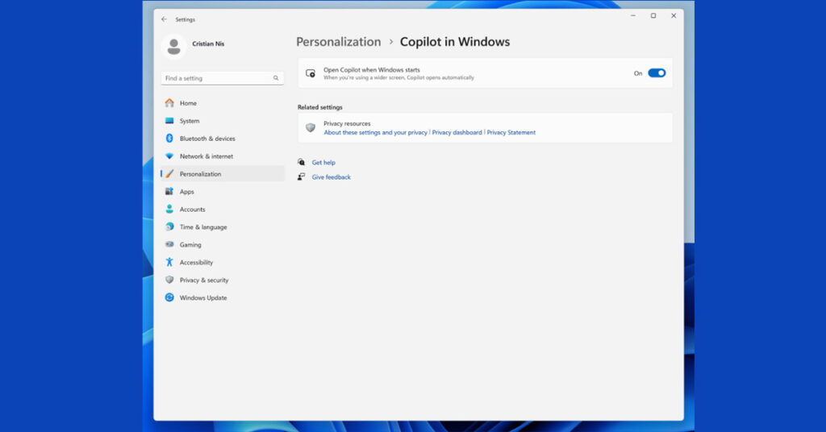Click the Personalization paintbrush icon
The height and width of the screenshot is (432, 826).
tap(169, 173)
